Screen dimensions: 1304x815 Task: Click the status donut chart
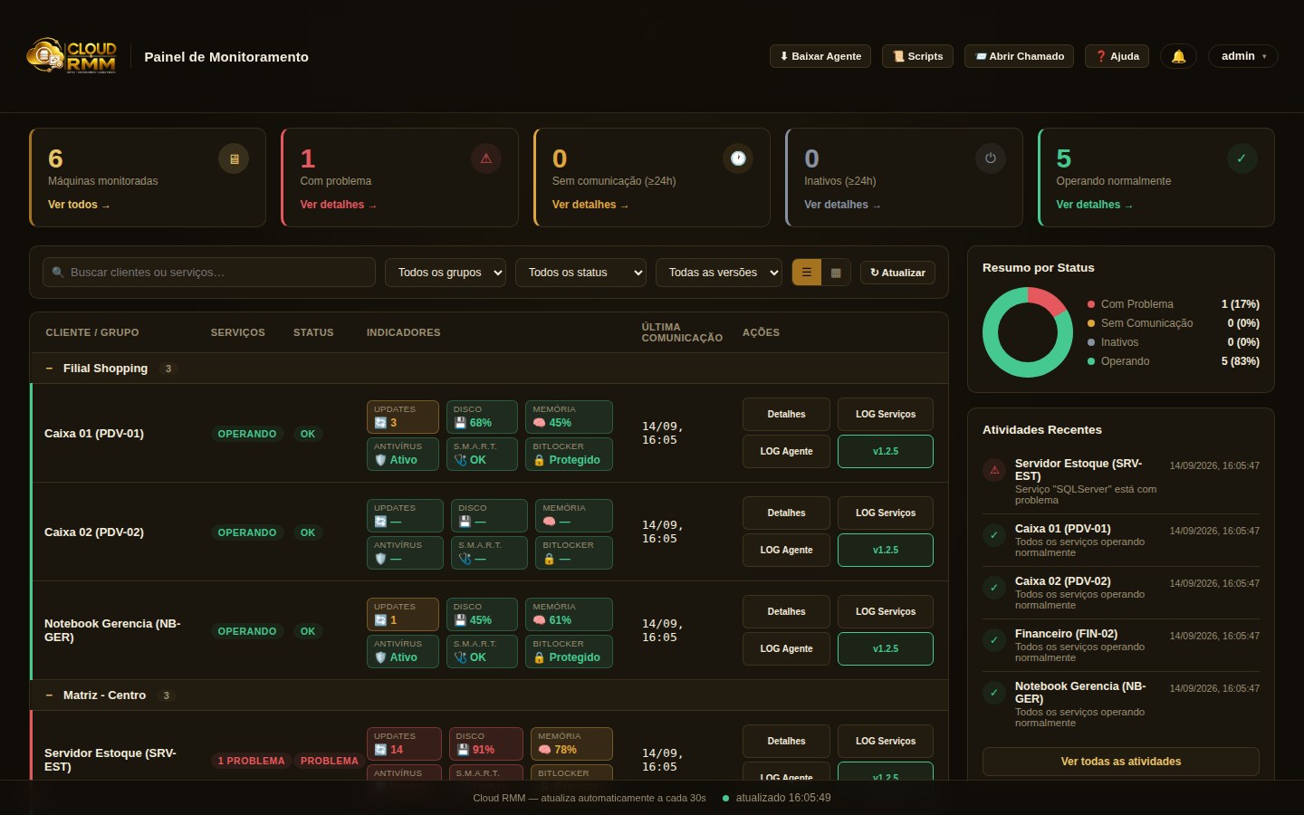click(x=1028, y=332)
